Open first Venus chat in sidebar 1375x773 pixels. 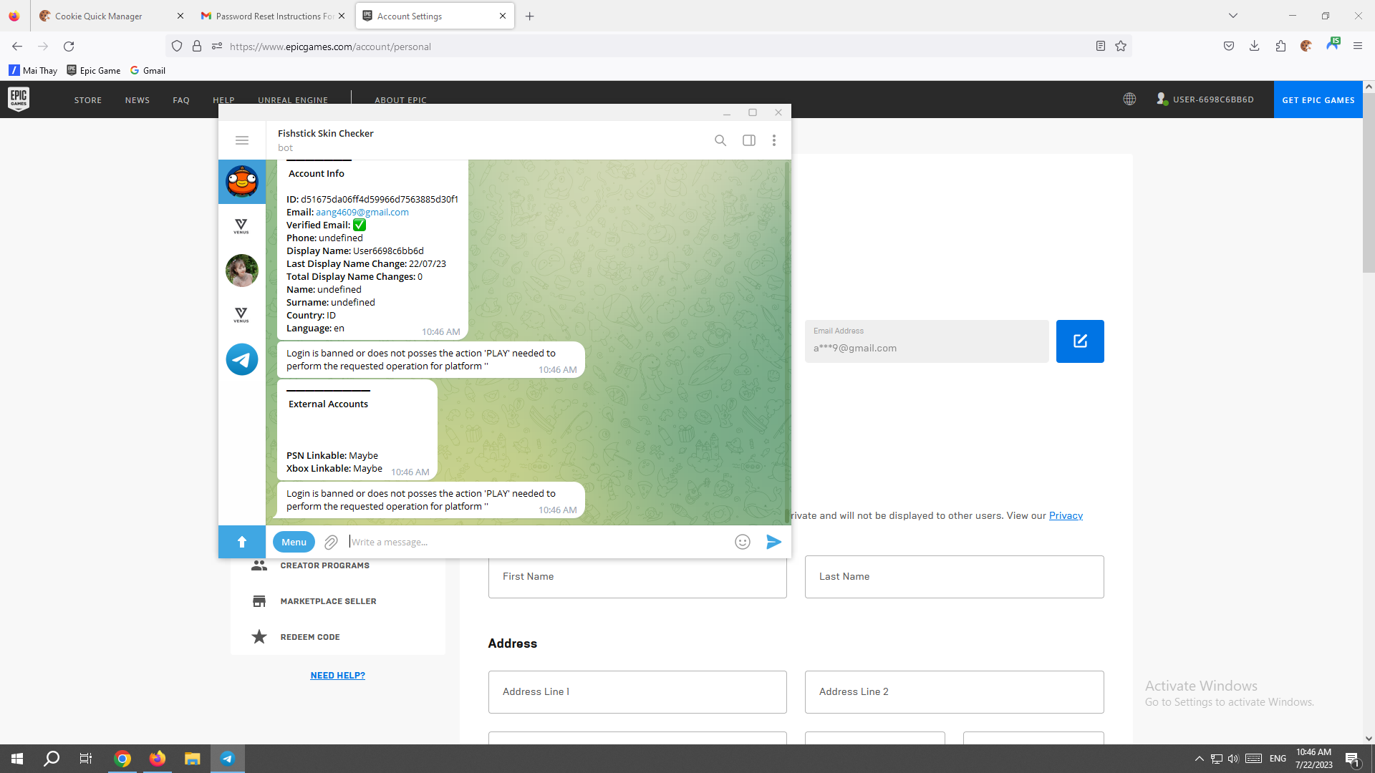click(241, 226)
